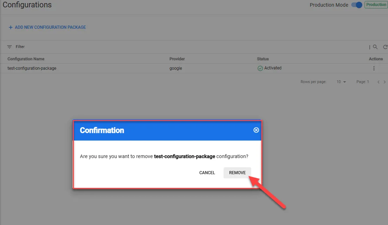Click the Actions column header
Screen dimensions: 388x225
(376, 59)
